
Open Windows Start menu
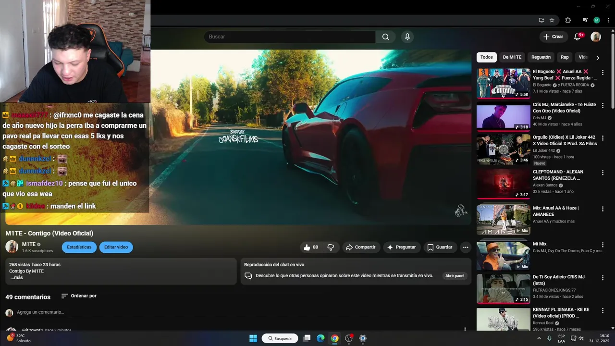253,338
